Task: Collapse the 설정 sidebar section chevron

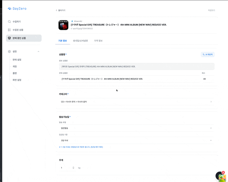Action: 38,51
